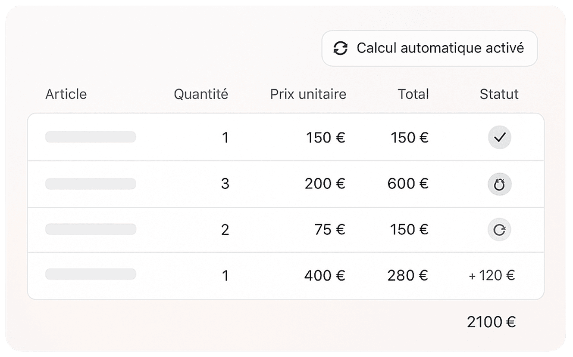Viewport: 573px width, 357px height.
Task: Click the Prix unitaire column header
Action: tap(308, 94)
